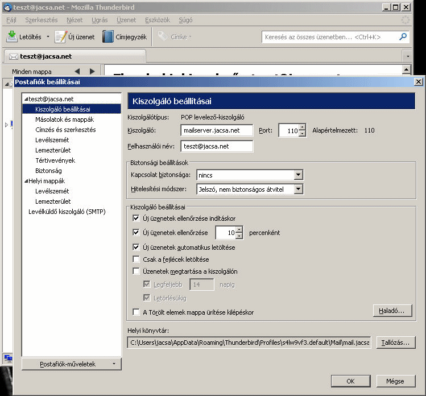Select Címzés és szerkesztés settings
The image size is (426, 396).
coord(65,130)
